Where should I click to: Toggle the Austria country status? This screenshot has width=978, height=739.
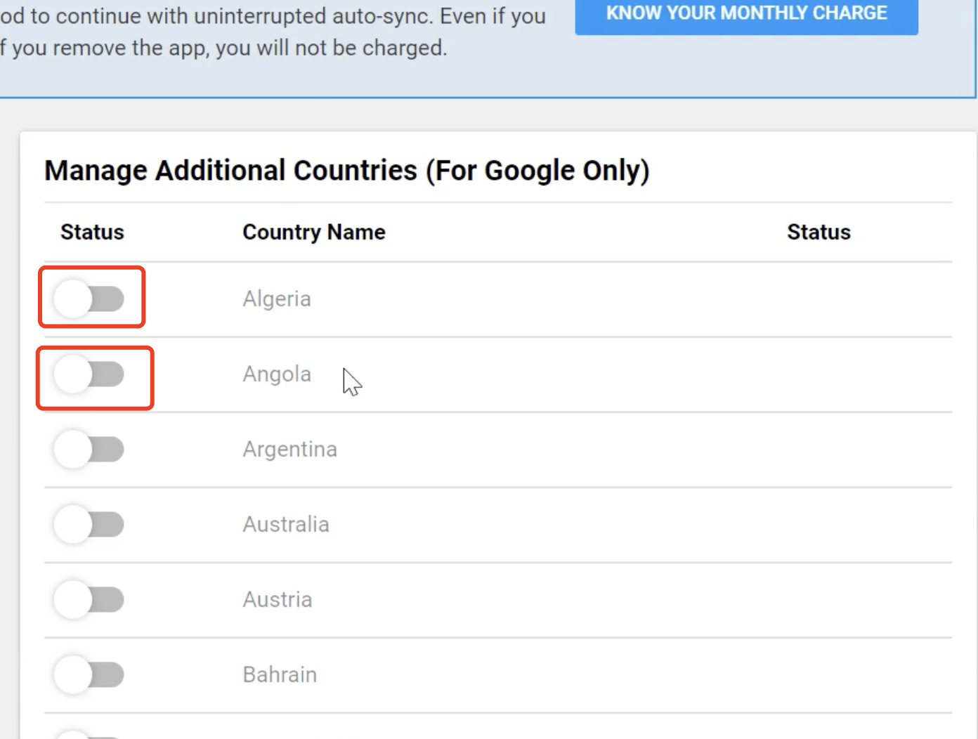(90, 599)
